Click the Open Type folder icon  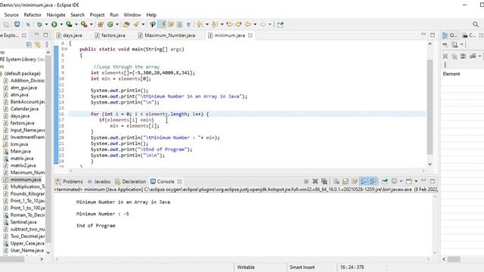pyautogui.click(x=126, y=24)
